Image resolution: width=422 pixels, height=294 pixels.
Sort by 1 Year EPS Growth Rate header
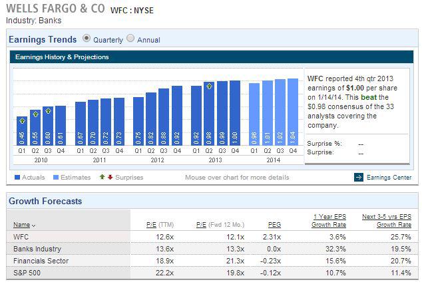coord(329,221)
